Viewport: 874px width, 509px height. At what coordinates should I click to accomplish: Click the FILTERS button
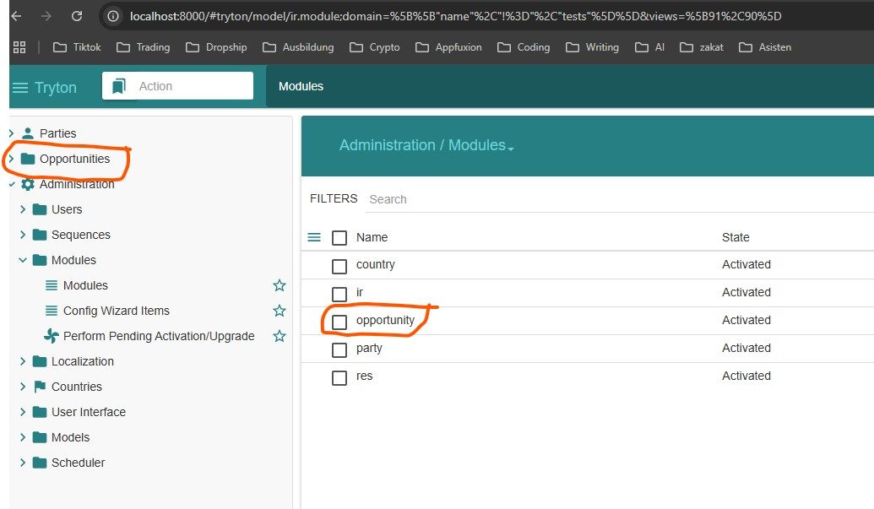tap(334, 199)
